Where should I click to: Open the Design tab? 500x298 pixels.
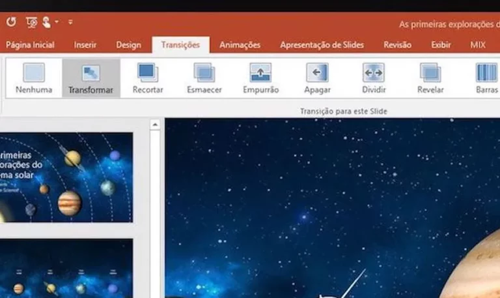coord(128,45)
